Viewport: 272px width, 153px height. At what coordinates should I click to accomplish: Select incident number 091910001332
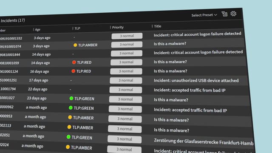click(11, 38)
